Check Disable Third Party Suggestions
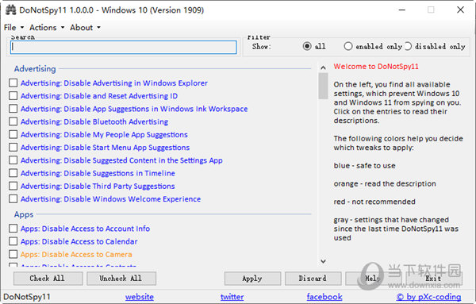Image resolution: width=476 pixels, height=304 pixels. (x=13, y=186)
